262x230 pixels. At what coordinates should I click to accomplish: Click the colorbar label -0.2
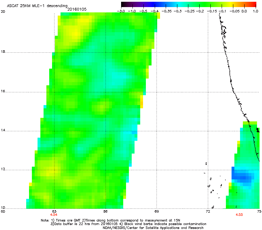click(200, 11)
